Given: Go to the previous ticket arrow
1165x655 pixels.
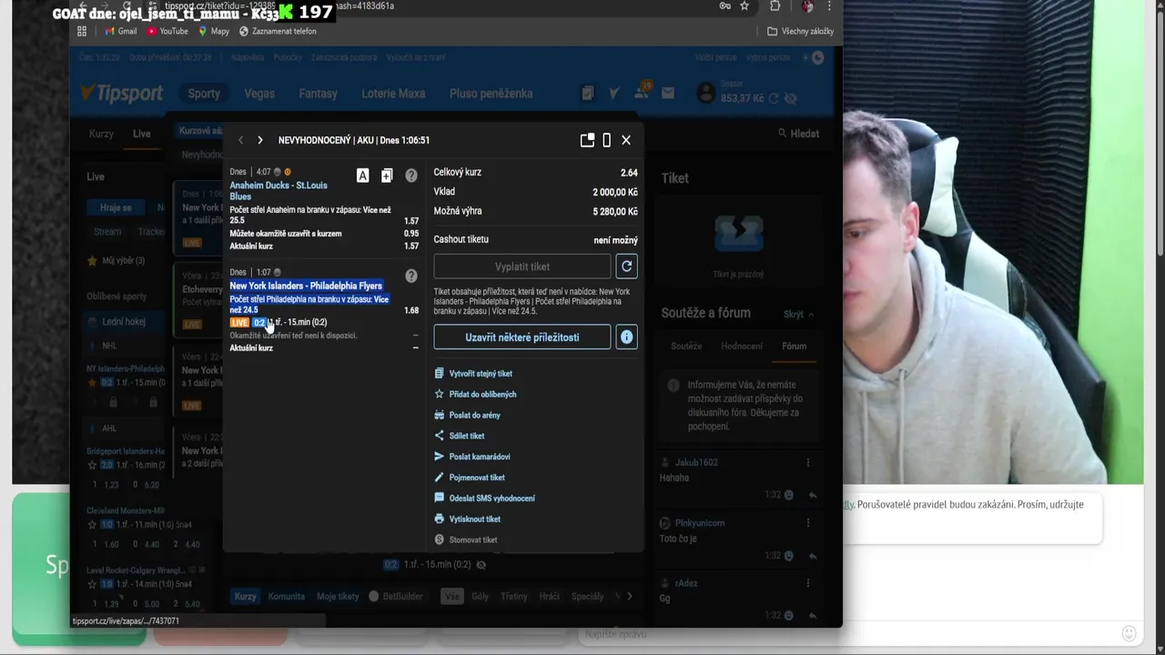Looking at the screenshot, I should click(x=241, y=140).
